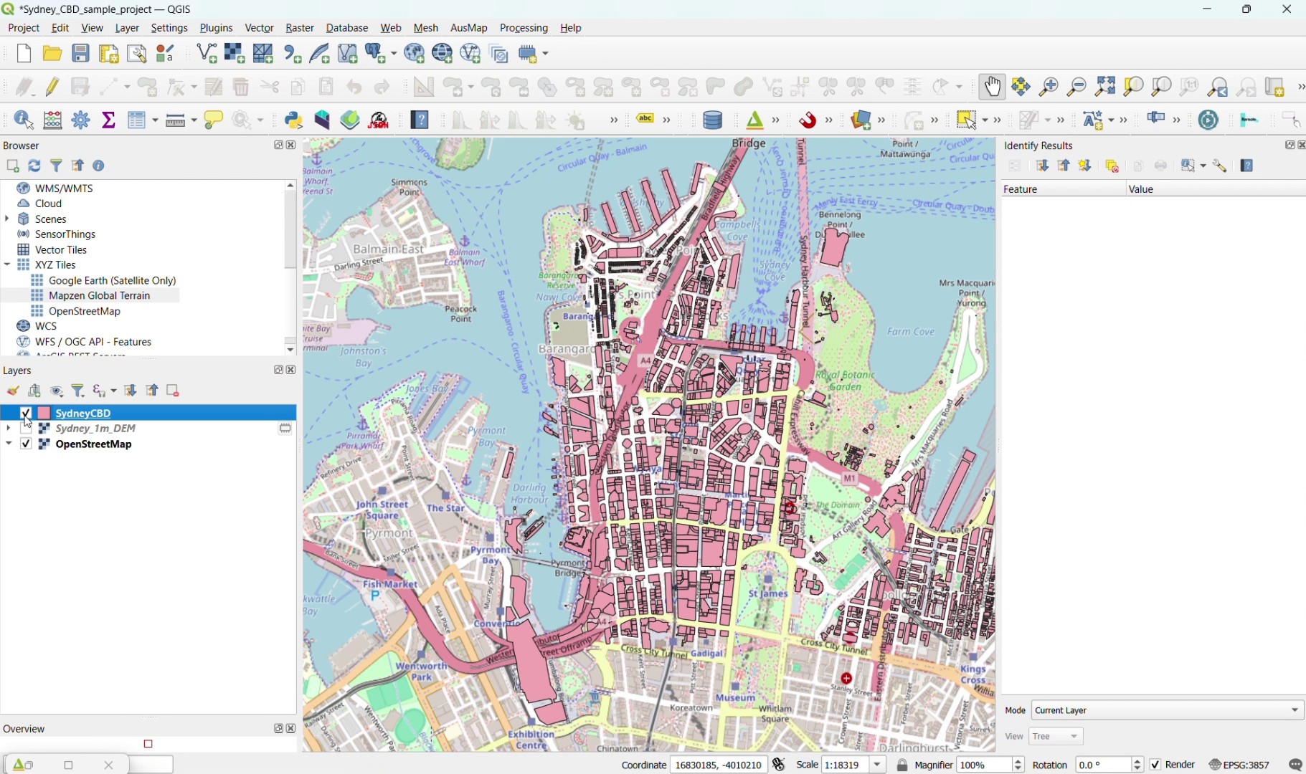Refresh the Browser panel
Image resolution: width=1306 pixels, height=774 pixels.
point(34,166)
